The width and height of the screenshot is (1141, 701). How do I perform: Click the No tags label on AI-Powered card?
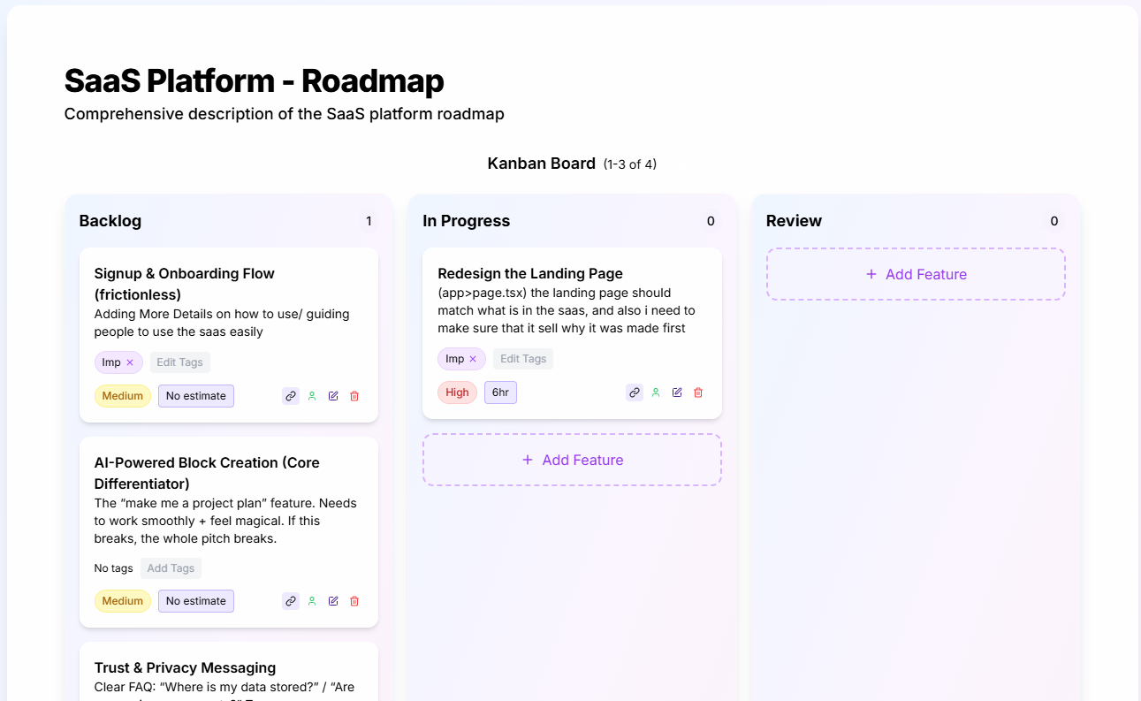[114, 568]
